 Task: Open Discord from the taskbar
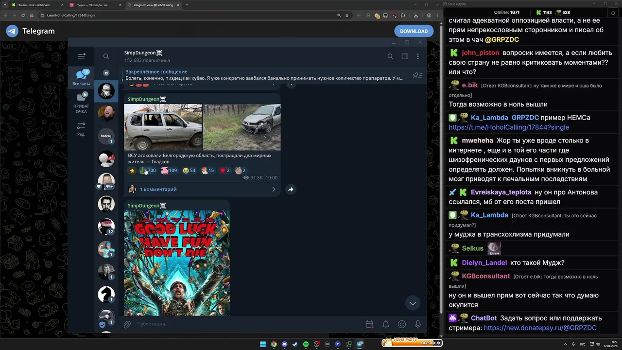pos(284,344)
